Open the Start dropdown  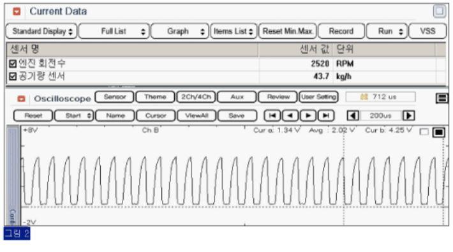74,115
